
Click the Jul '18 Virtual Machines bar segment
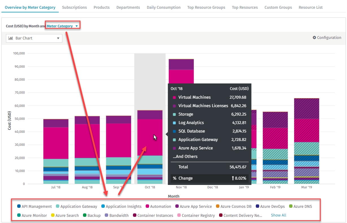coord(56,143)
